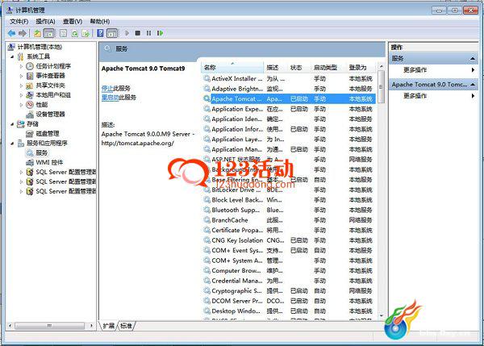Select the CNG Key Isolation service row
The width and height of the screenshot is (484, 346).
(x=290, y=240)
